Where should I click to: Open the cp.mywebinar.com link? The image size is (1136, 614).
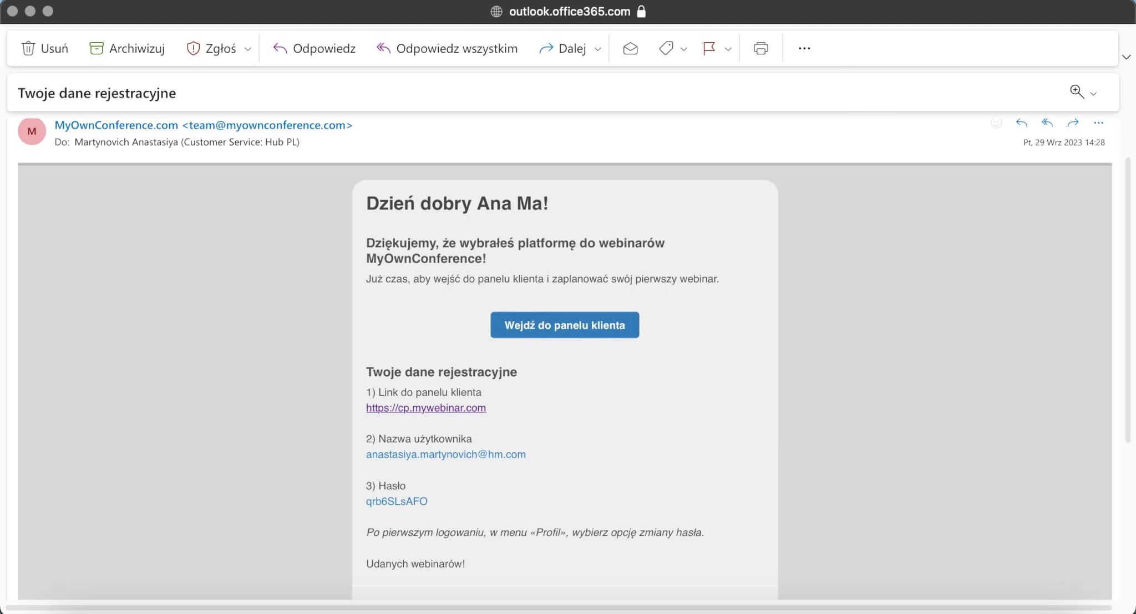(425, 407)
